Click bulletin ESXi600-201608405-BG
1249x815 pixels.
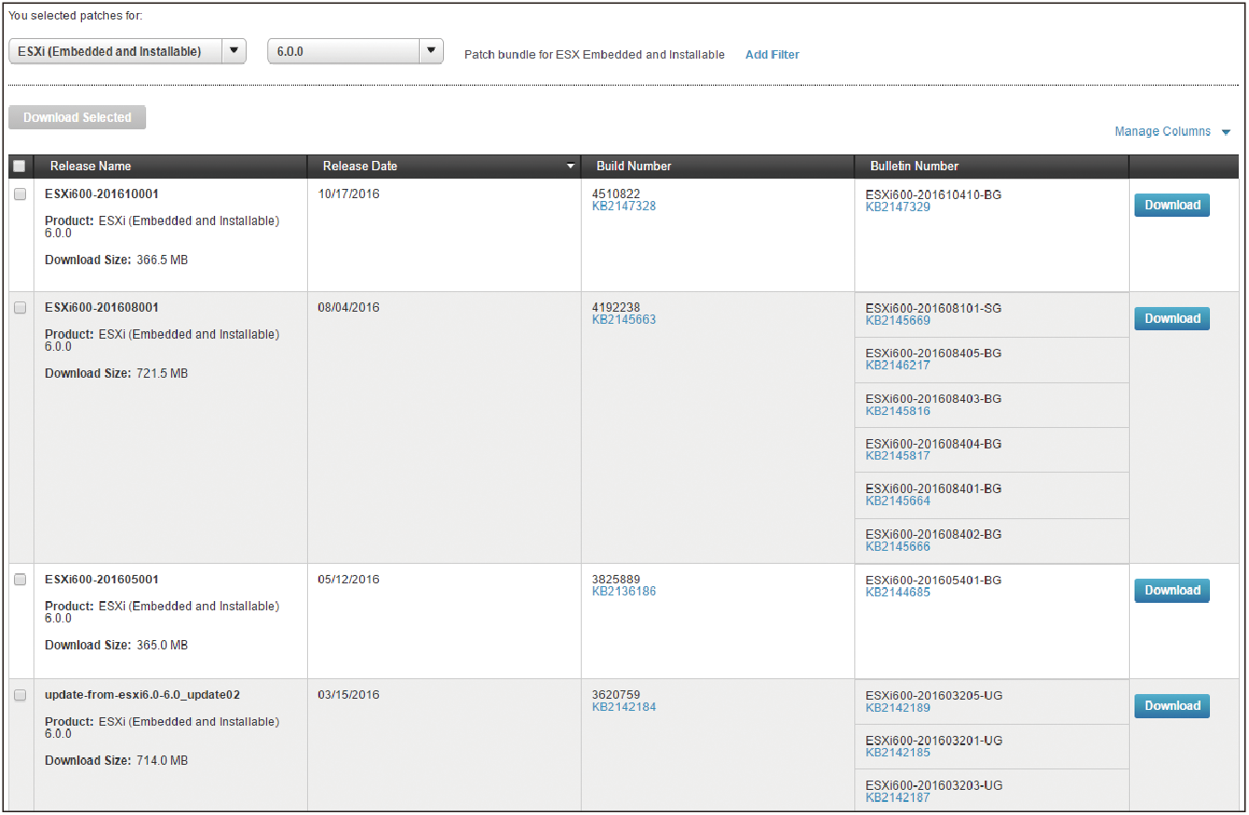tap(933, 354)
